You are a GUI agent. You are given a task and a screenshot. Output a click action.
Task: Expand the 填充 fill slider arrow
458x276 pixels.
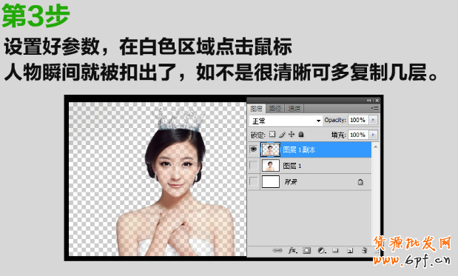[373, 135]
